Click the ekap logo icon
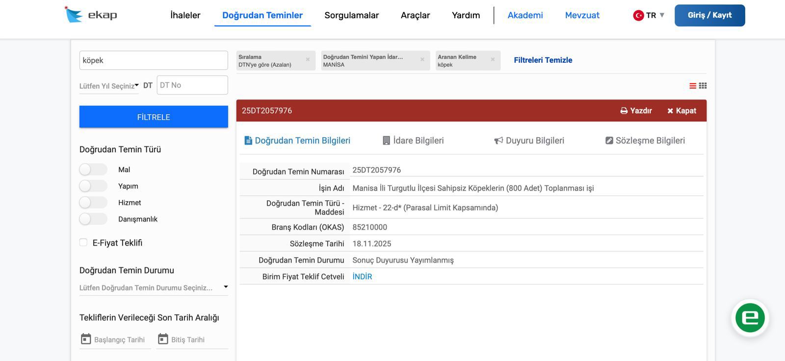The width and height of the screenshot is (785, 361). click(74, 15)
